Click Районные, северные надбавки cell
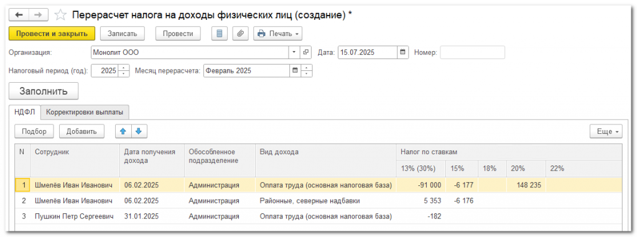 coord(325,201)
